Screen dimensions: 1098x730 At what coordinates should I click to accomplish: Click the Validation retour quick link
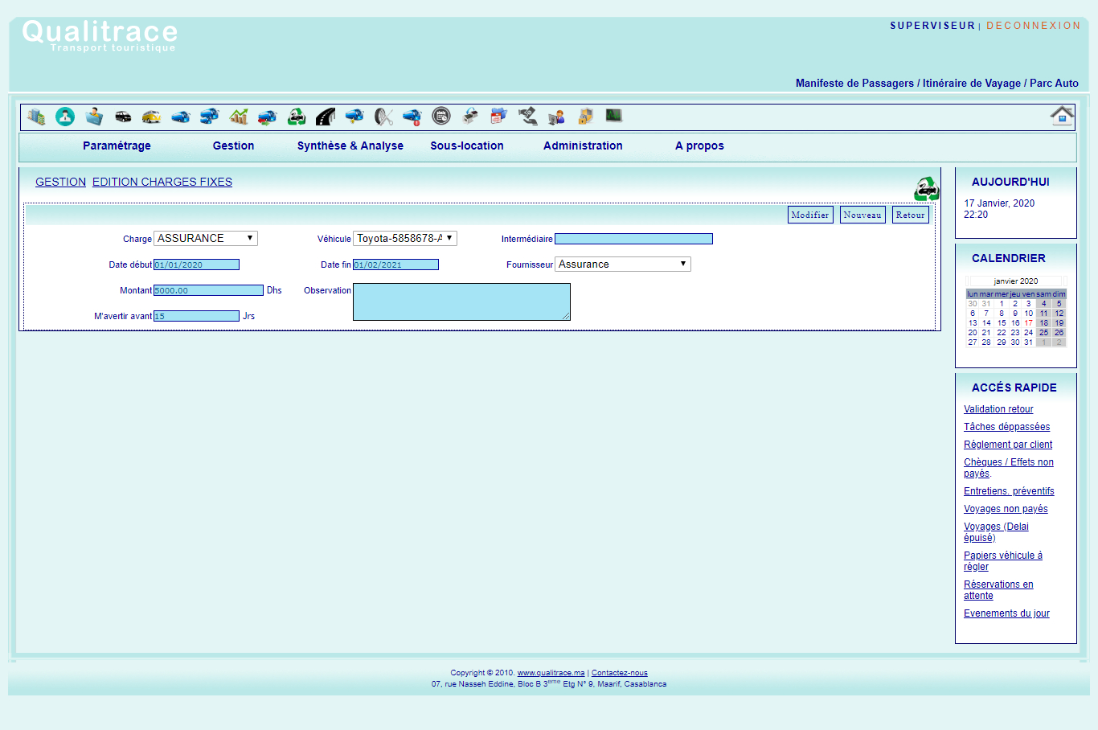[998, 409]
